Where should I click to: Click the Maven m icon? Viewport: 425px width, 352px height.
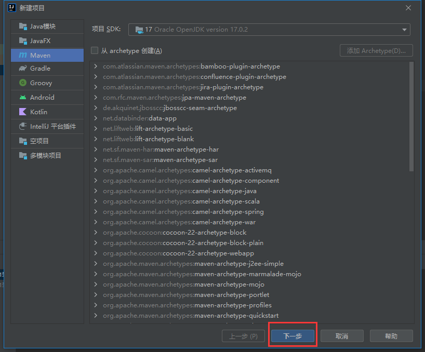(23, 55)
